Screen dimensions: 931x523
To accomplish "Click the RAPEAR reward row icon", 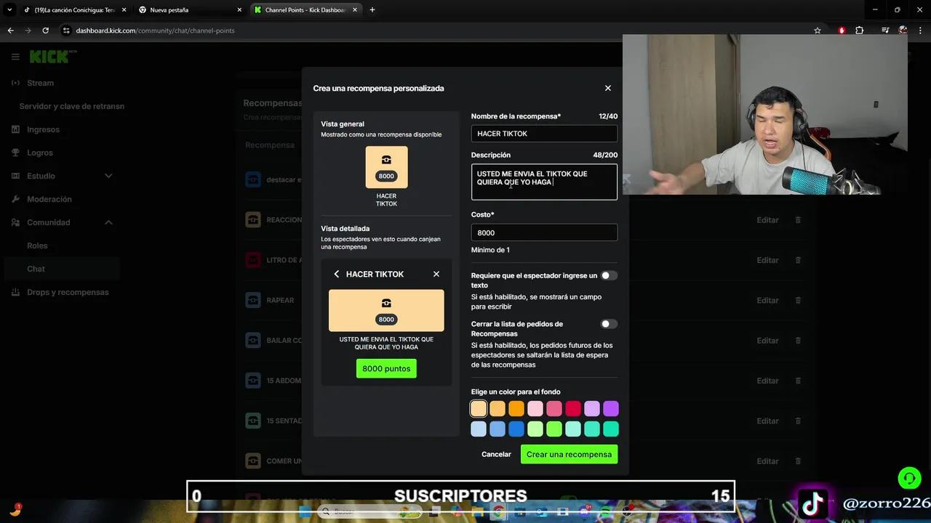I will click(252, 300).
